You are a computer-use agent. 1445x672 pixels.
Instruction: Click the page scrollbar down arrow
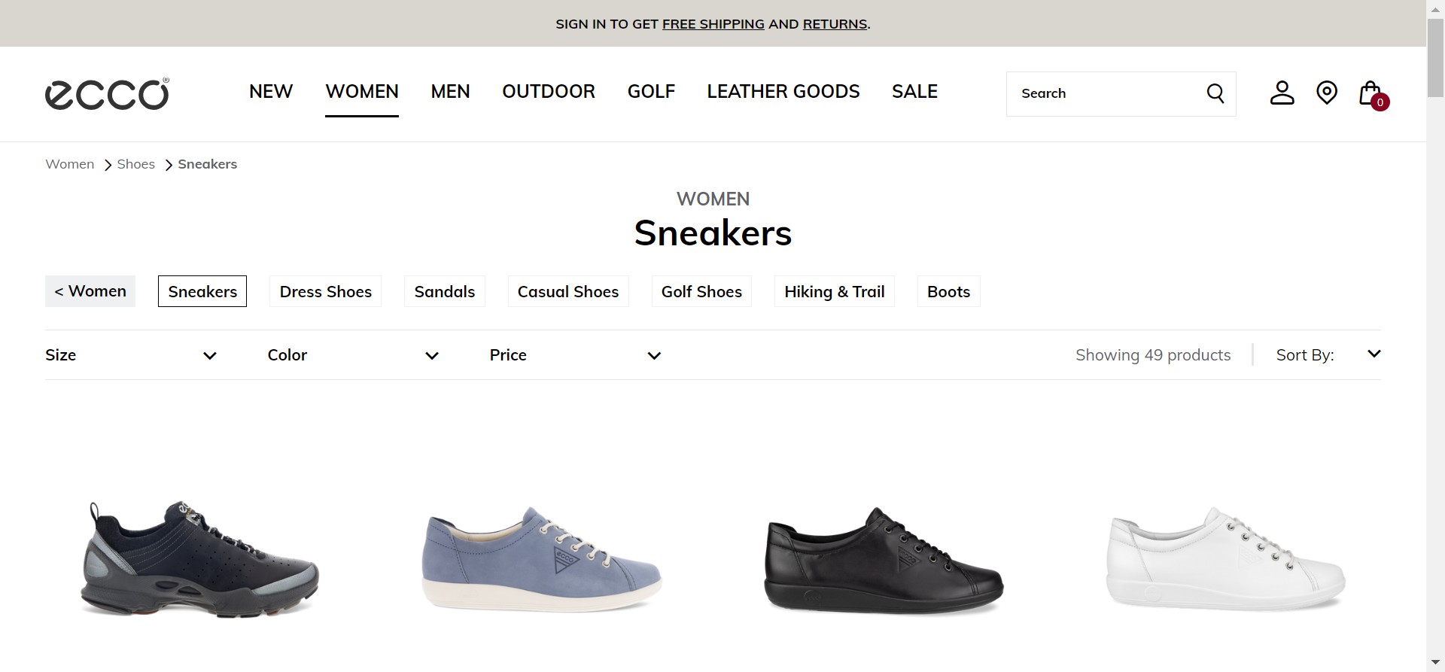1435,663
